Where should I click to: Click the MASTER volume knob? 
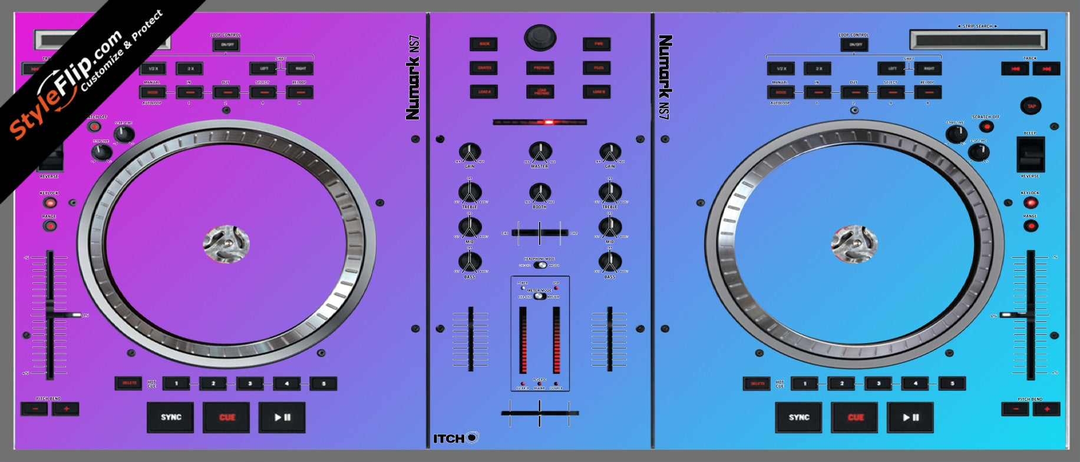click(540, 152)
